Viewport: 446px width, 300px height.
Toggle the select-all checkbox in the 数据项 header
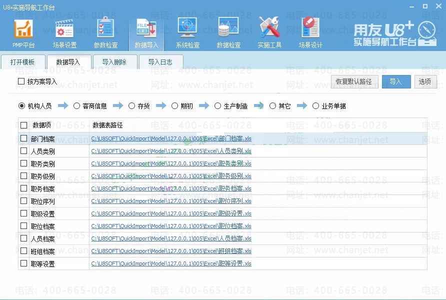click(x=24, y=125)
